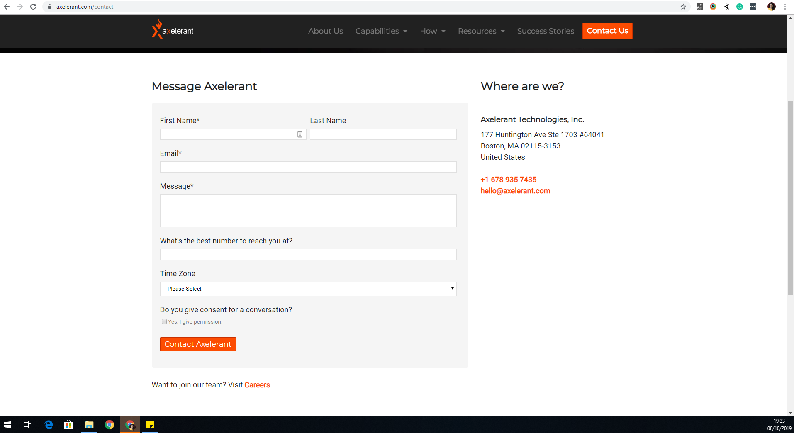This screenshot has height=433, width=794.
Task: Open File Explorer from the taskbar
Action: (x=89, y=425)
